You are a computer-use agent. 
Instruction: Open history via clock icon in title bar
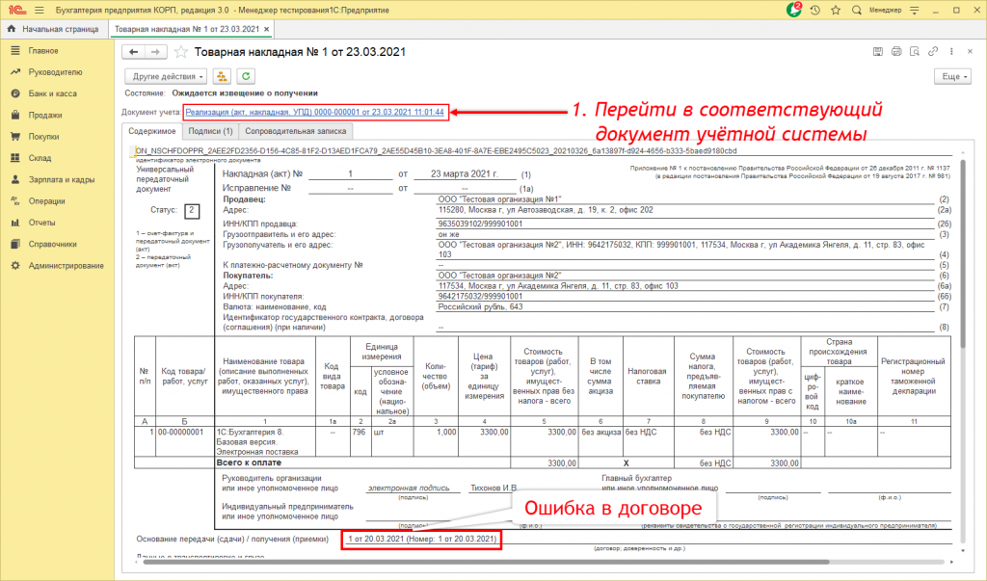[814, 10]
